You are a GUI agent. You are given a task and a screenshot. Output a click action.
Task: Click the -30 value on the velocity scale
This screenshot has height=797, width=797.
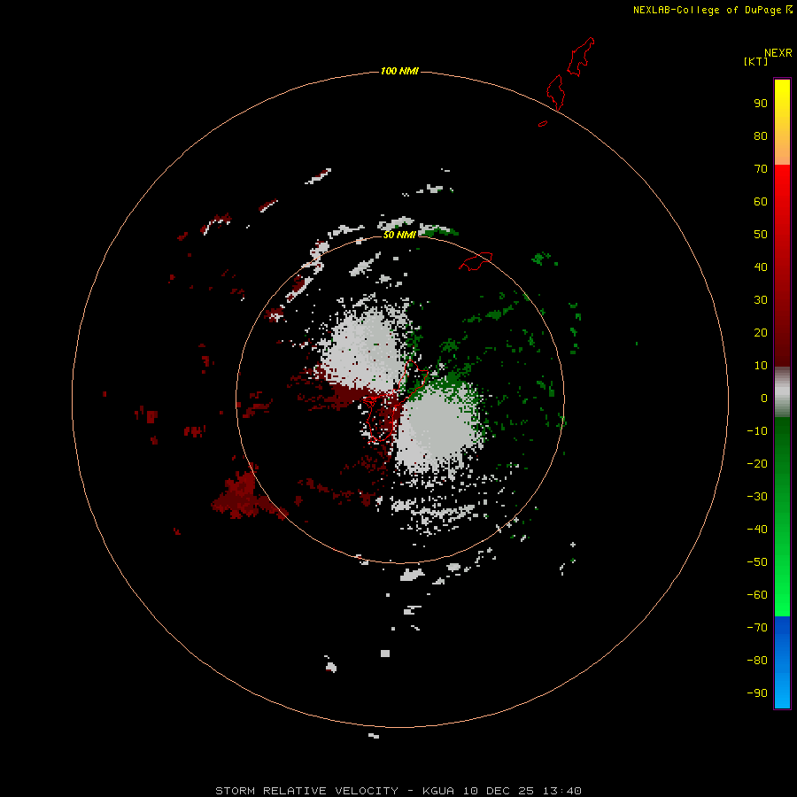(x=757, y=497)
